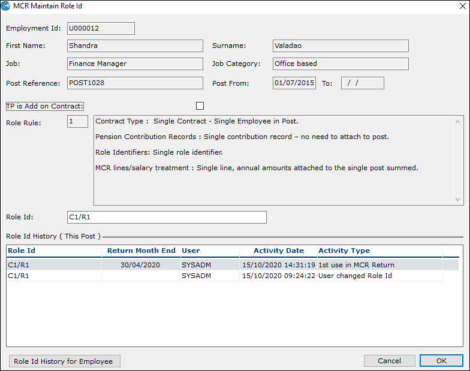This screenshot has height=371, width=470.
Task: Click the Surname field Valadao
Action: coord(341,46)
